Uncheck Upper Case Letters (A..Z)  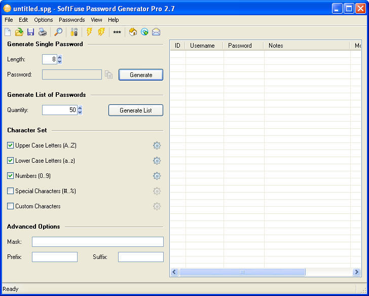click(x=10, y=145)
